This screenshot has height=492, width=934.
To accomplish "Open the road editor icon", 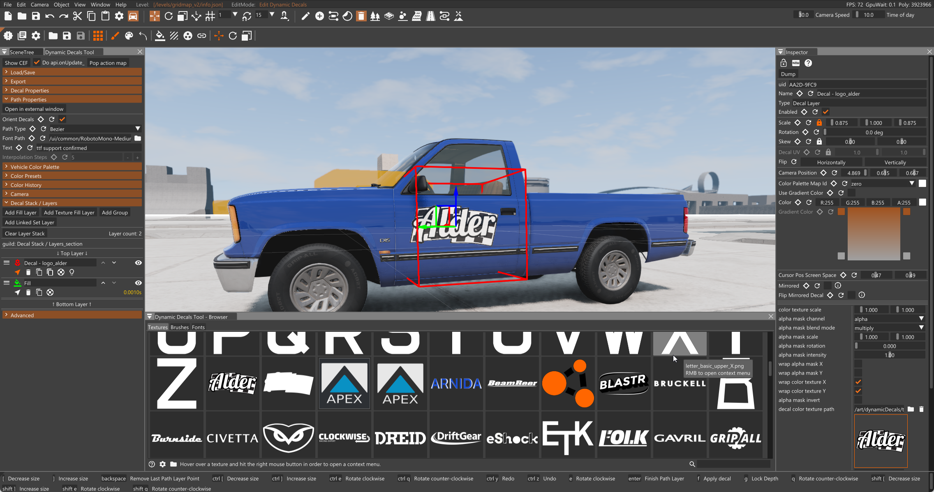I will point(430,16).
